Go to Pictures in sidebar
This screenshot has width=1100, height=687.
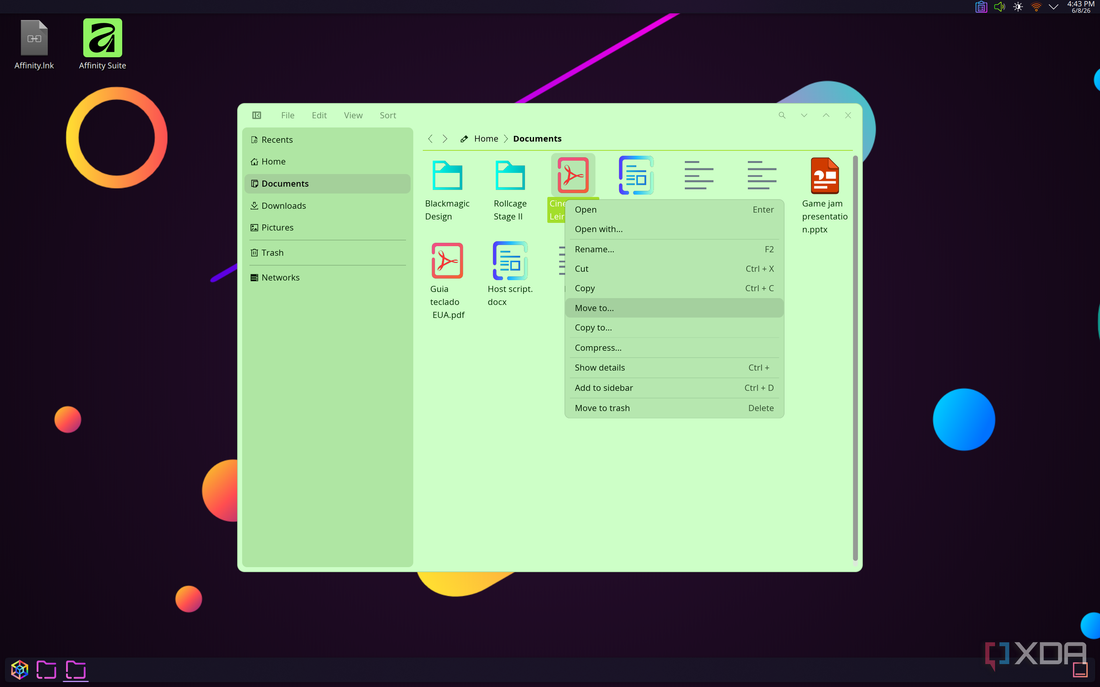[x=327, y=227]
